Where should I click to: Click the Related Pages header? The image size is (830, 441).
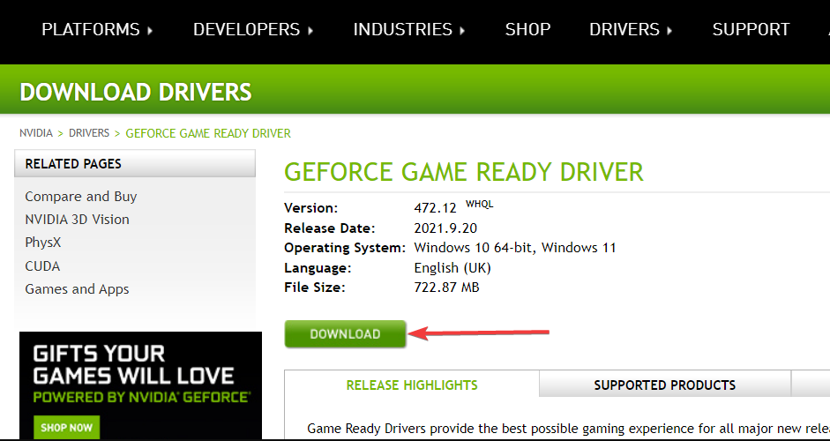[x=135, y=163]
